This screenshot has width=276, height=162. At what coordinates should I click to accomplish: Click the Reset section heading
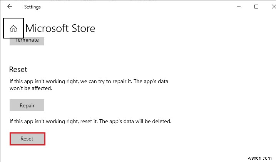(18, 70)
